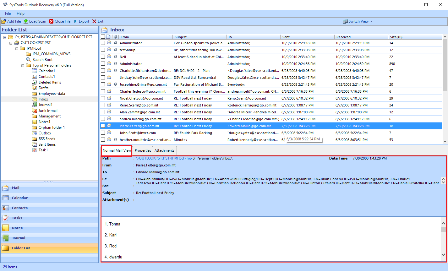Select the Junk E-mail folder icon
Screen dimensions: 448x271
click(x=35, y=111)
